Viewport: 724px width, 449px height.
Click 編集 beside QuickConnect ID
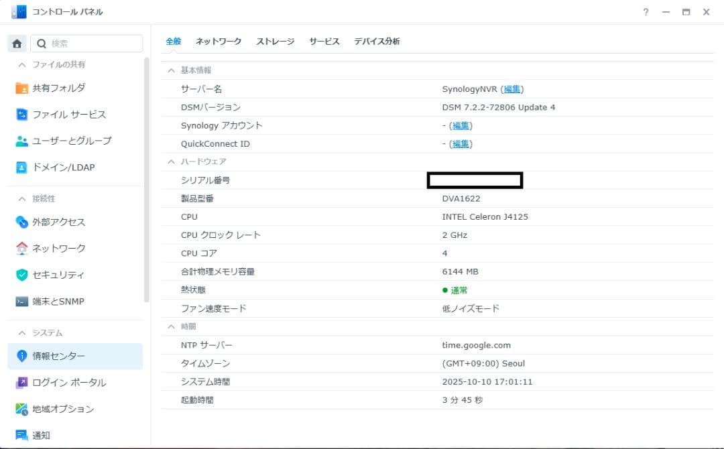461,143
